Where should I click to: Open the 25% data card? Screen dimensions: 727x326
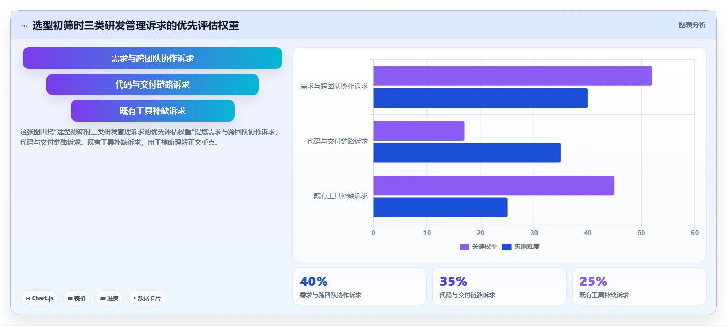tap(639, 286)
